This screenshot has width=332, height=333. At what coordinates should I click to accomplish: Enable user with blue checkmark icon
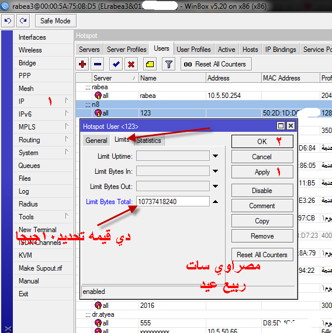[116, 64]
